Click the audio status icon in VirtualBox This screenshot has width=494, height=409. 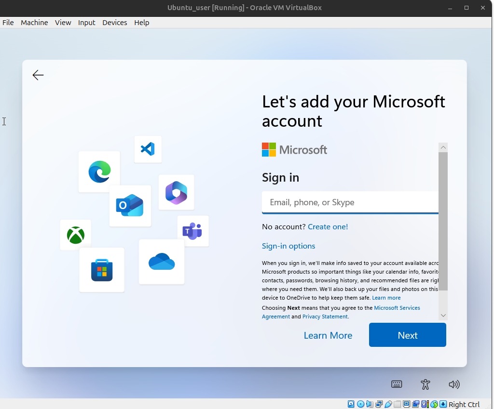[370, 404]
